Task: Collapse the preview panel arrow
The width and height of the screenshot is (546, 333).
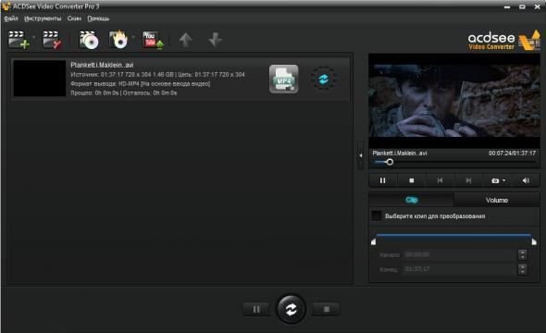Action: tap(361, 155)
